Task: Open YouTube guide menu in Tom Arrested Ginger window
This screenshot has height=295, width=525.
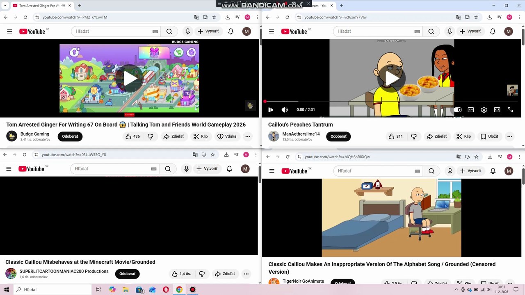Action: (9, 32)
